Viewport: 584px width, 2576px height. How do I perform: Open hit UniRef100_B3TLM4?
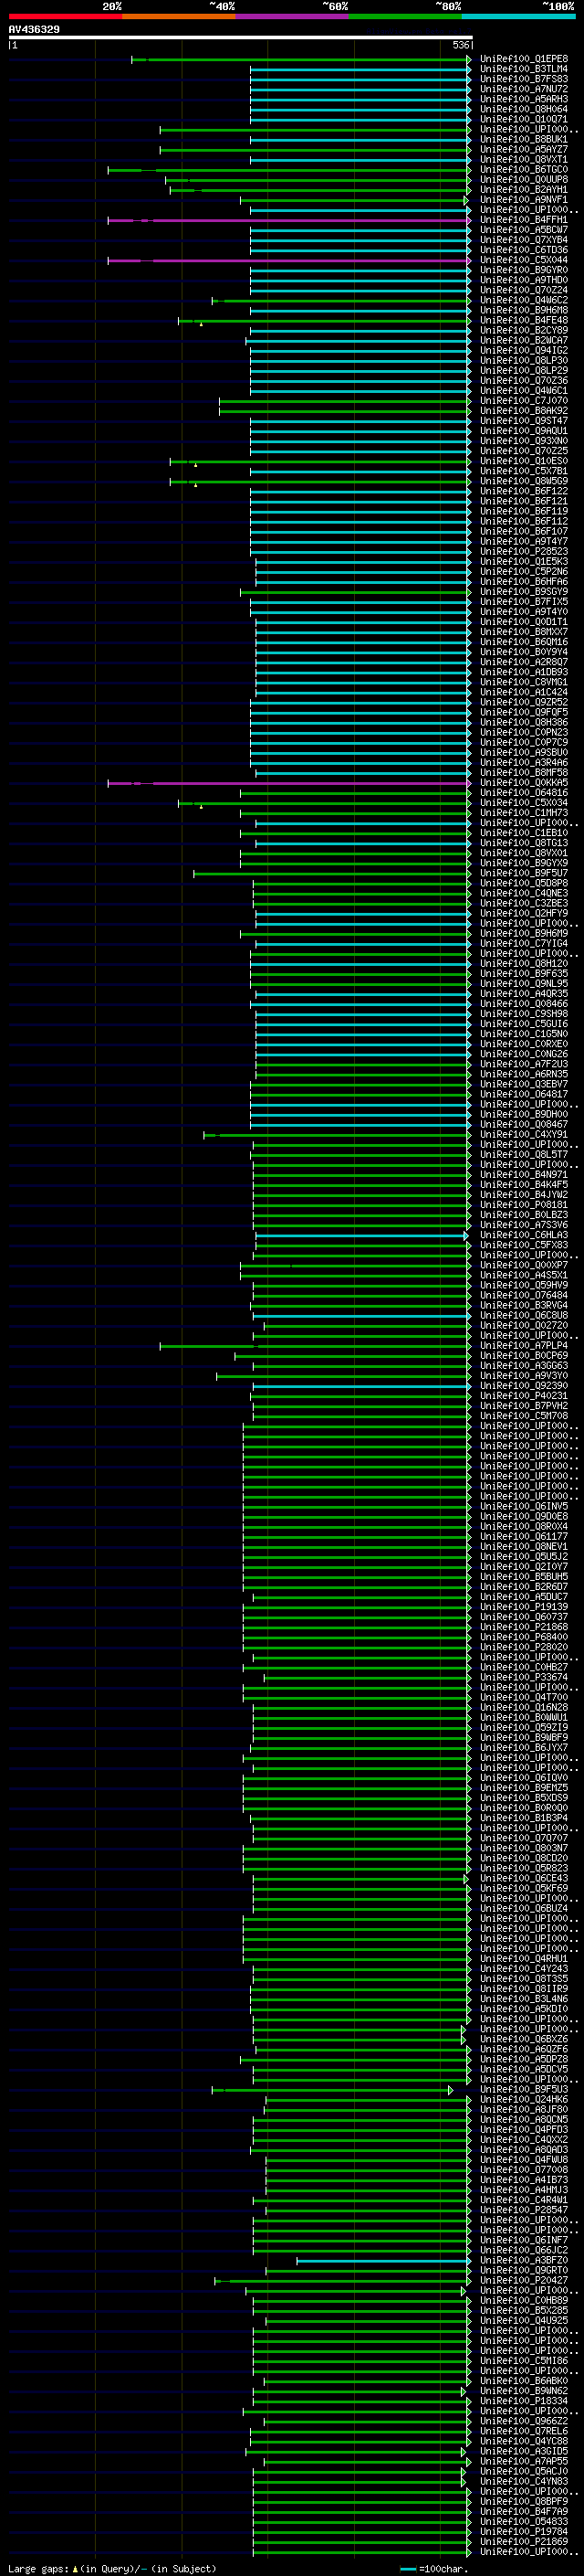524,69
